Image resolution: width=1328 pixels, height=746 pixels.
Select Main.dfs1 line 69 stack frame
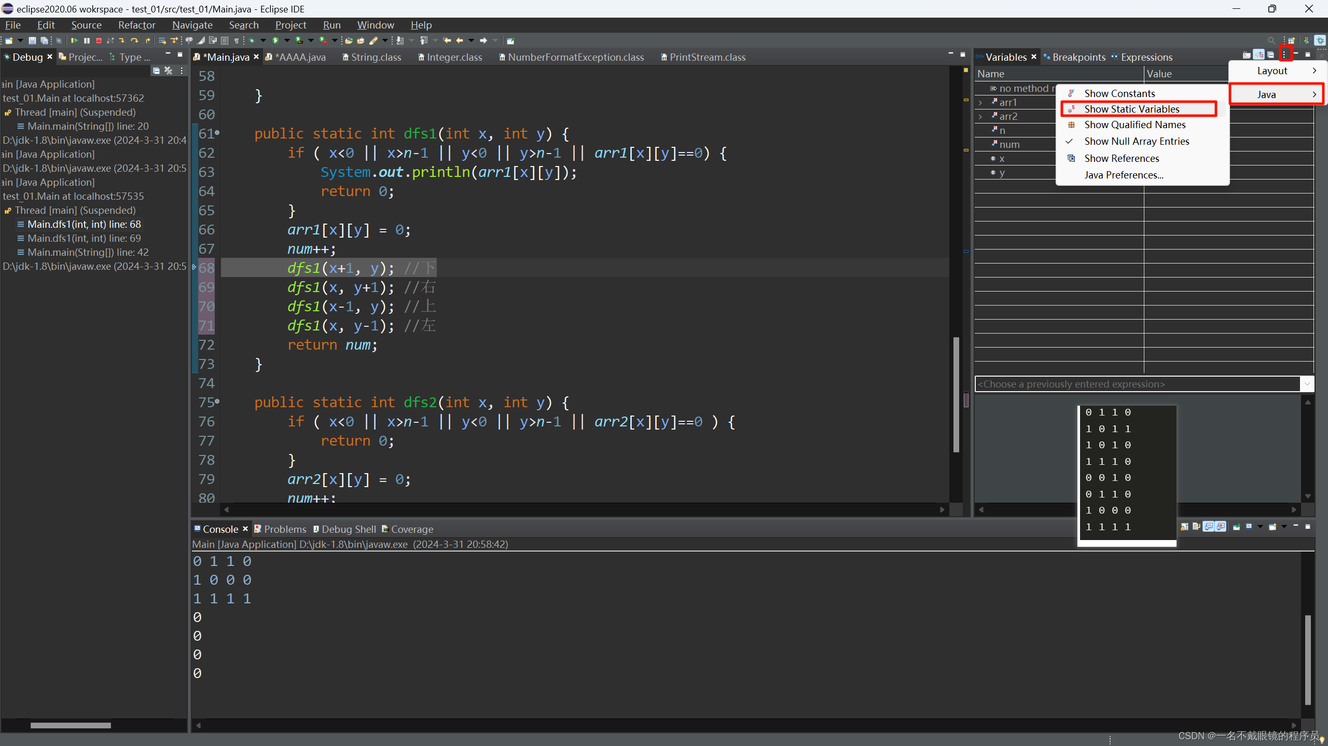(x=84, y=238)
